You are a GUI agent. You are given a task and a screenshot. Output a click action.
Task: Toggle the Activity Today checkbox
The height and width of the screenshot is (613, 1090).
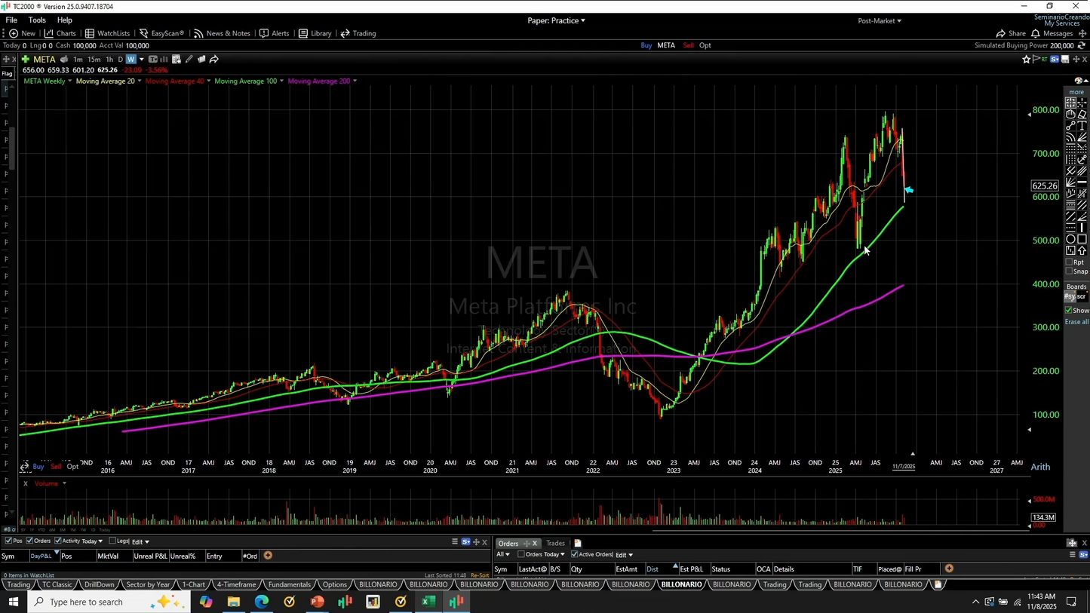pyautogui.click(x=58, y=541)
